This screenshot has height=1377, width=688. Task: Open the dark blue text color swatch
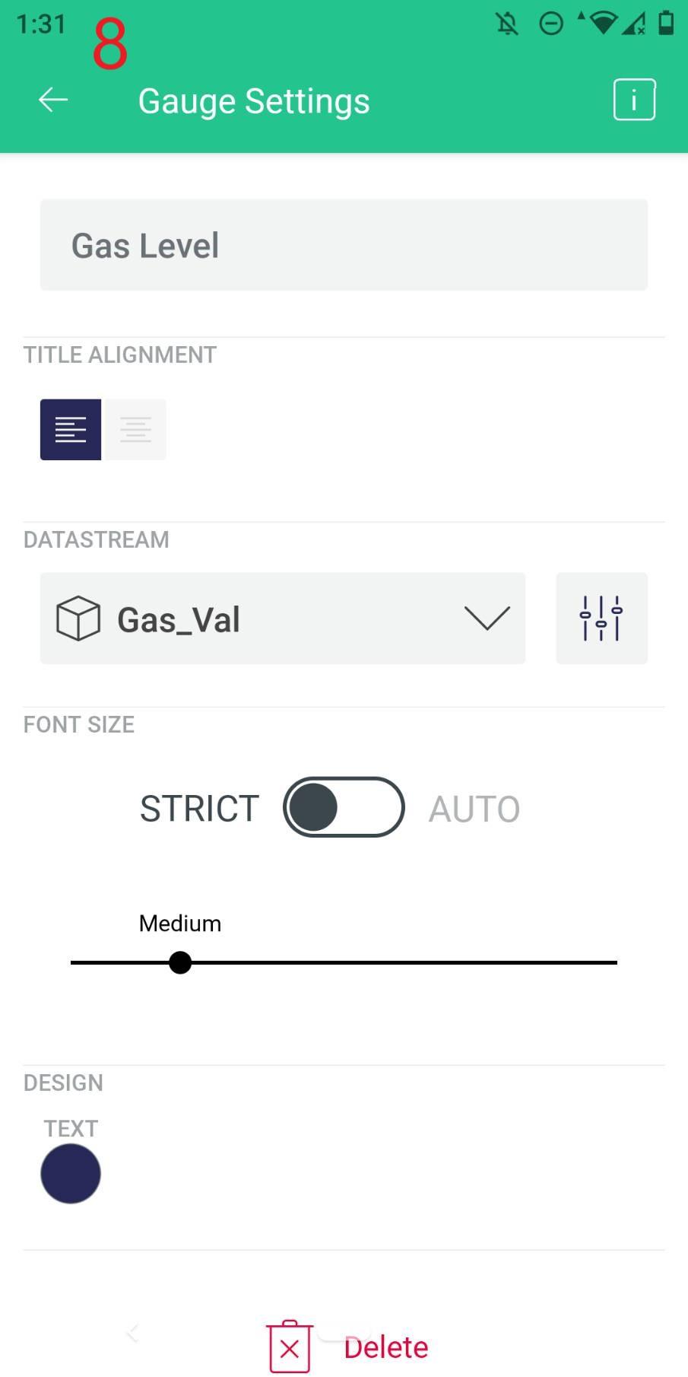(71, 1174)
